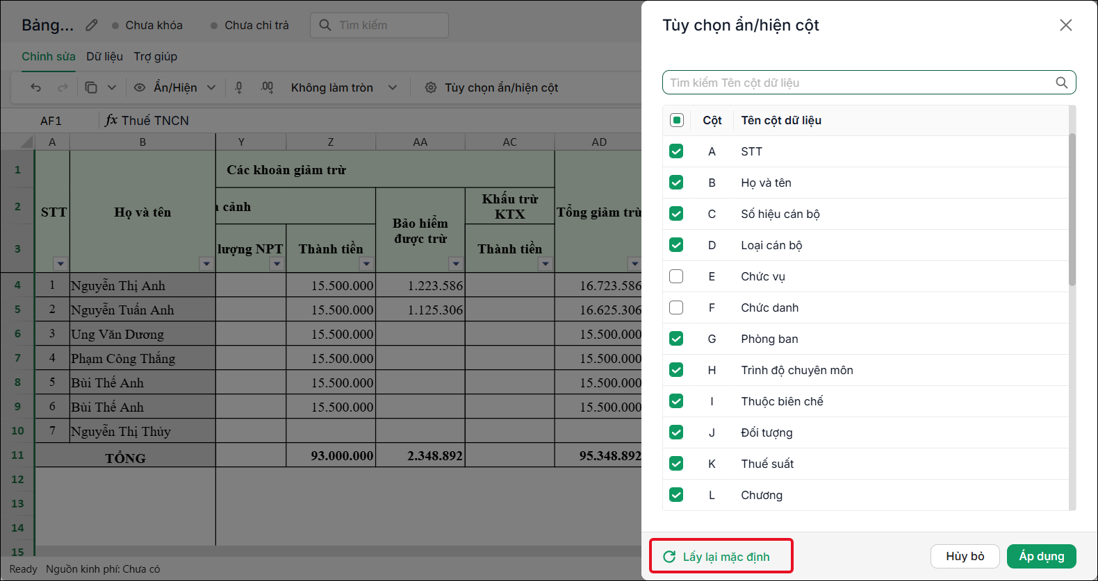Click the AF1 cell name box
This screenshot has height=581, width=1098.
[x=51, y=120]
